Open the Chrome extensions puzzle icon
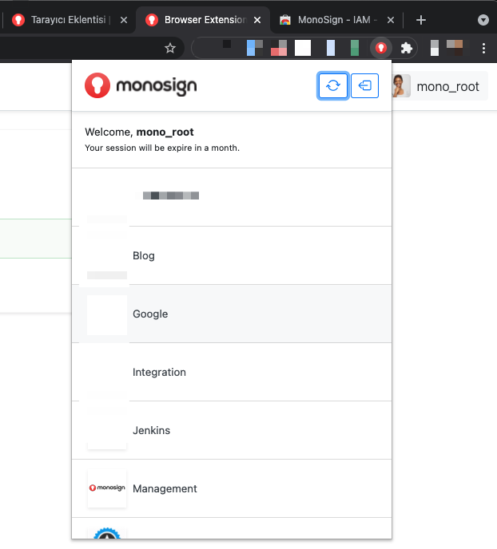 pyautogui.click(x=406, y=48)
